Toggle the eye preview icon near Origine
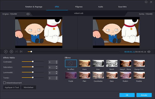Screen dimensions: 155x99 (28, 14)
